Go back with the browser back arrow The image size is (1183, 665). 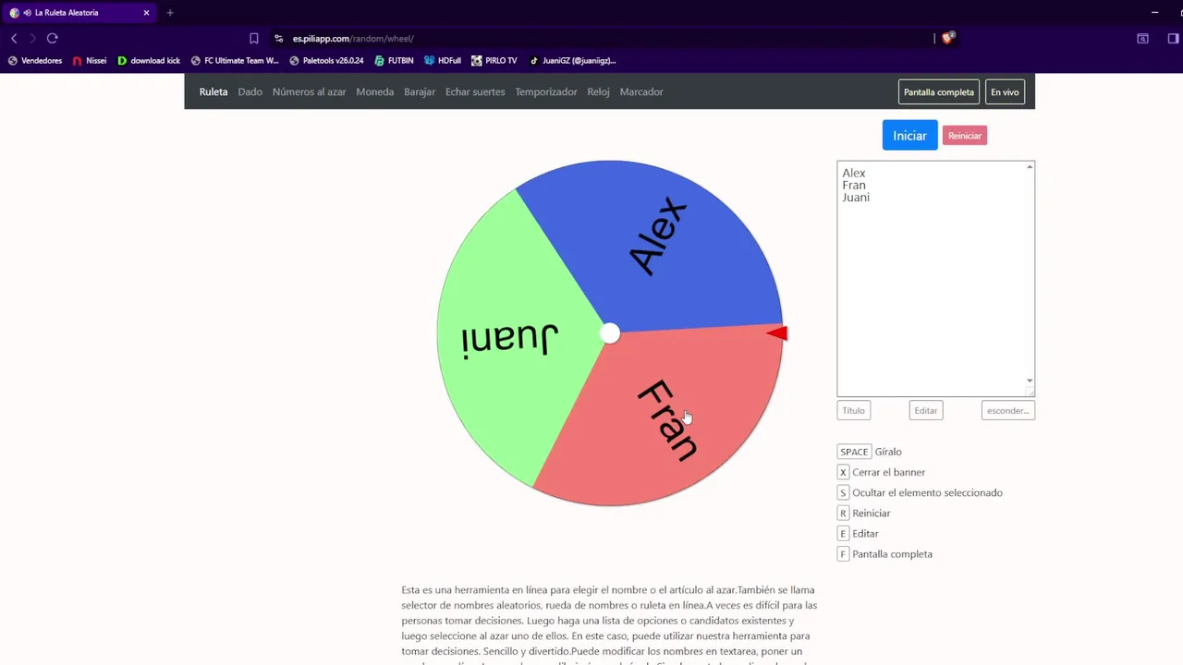tap(14, 38)
